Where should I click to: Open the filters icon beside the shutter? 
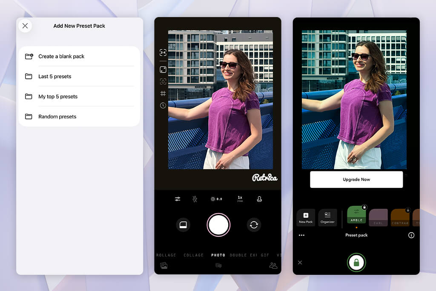183,225
